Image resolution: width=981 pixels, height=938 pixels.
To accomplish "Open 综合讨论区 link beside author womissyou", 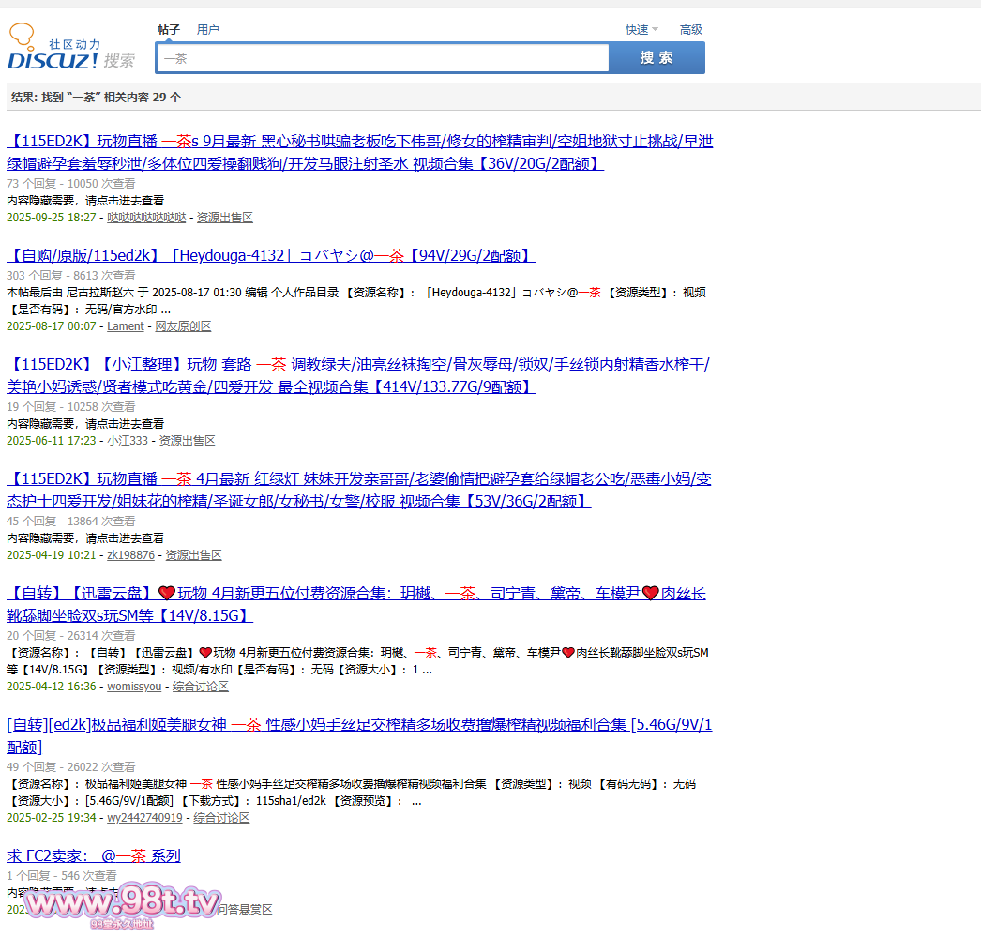I will (x=200, y=687).
